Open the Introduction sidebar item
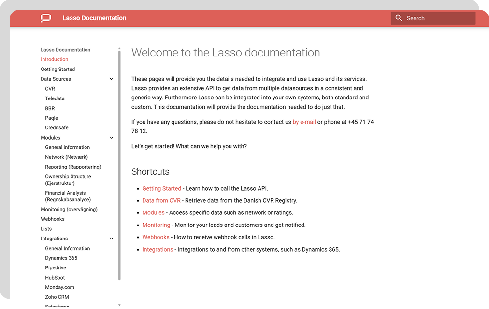Screen dimensions: 489x309 click(x=55, y=59)
